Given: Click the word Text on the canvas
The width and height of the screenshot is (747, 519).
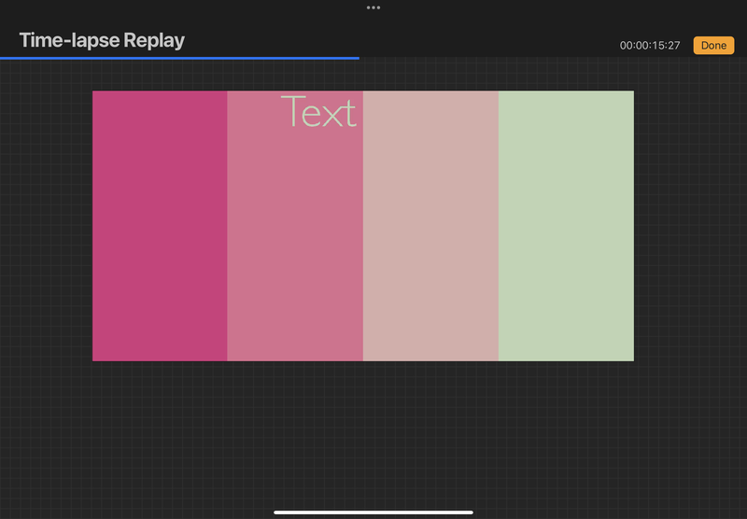Looking at the screenshot, I should click(x=318, y=112).
